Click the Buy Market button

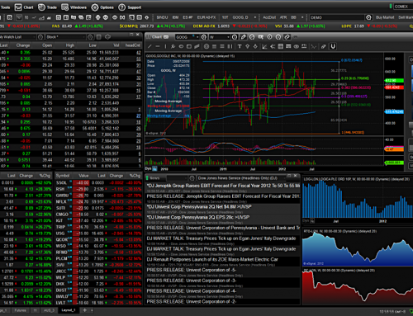pyautogui.click(x=385, y=17)
